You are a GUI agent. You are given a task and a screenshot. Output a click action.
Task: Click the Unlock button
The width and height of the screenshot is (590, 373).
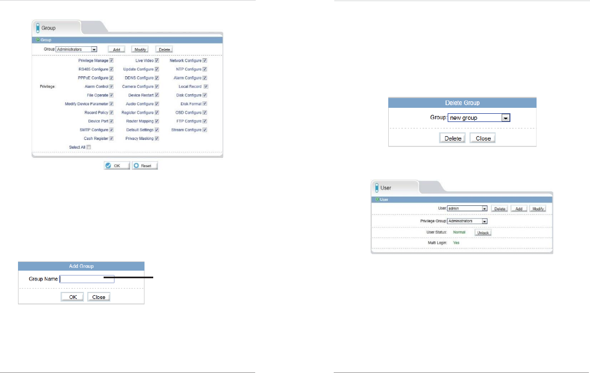point(483,233)
